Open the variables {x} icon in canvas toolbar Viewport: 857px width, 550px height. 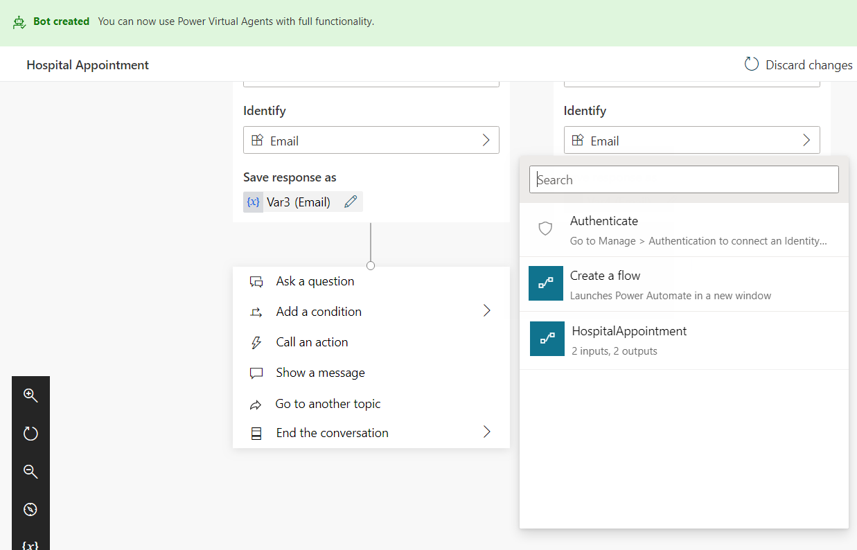[30, 545]
